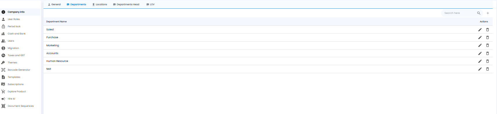Image resolution: width=497 pixels, height=114 pixels.
Task: Select the Accounts row name
Action: tap(52, 53)
